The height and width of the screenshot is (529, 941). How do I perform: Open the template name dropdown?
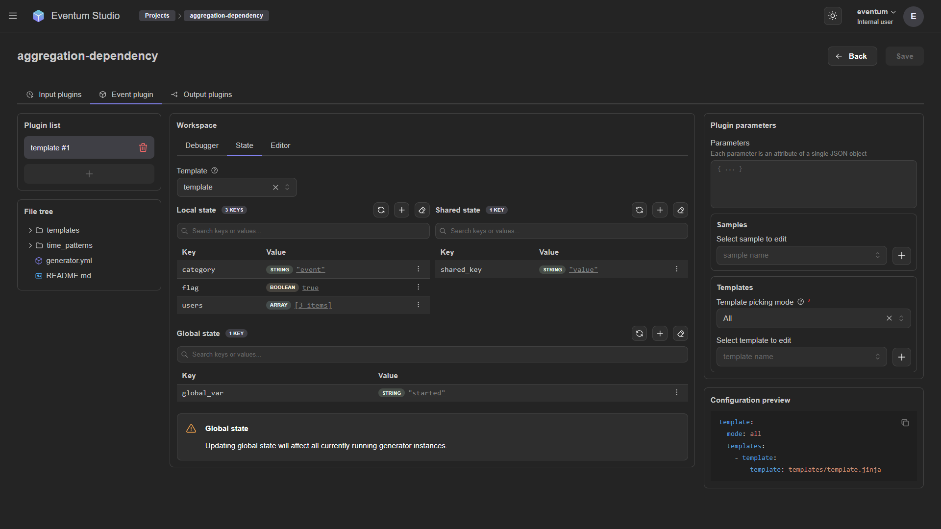[x=801, y=357]
